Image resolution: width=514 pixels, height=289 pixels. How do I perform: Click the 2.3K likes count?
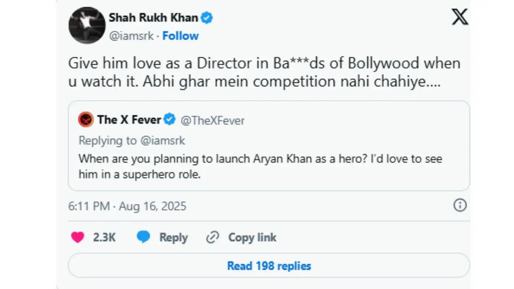104,238
